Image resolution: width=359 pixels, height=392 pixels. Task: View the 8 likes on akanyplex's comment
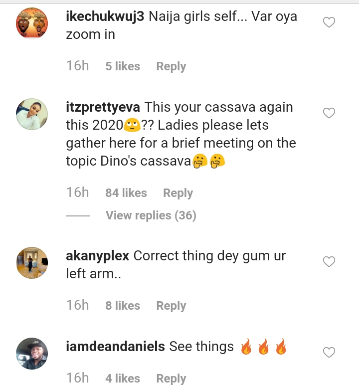pyautogui.click(x=123, y=306)
